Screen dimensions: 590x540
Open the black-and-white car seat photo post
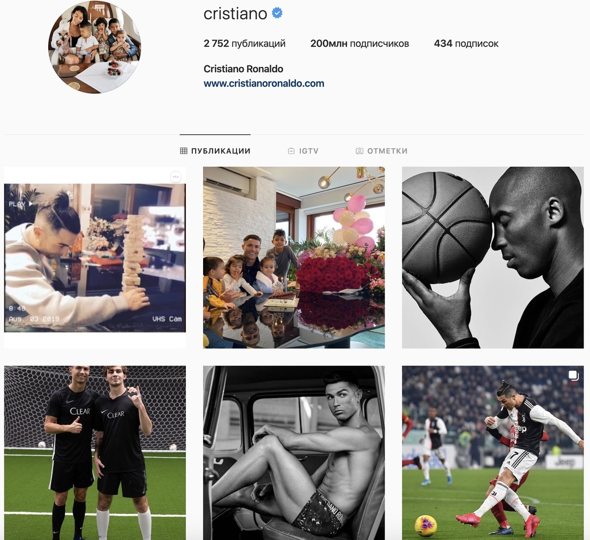pos(294,453)
